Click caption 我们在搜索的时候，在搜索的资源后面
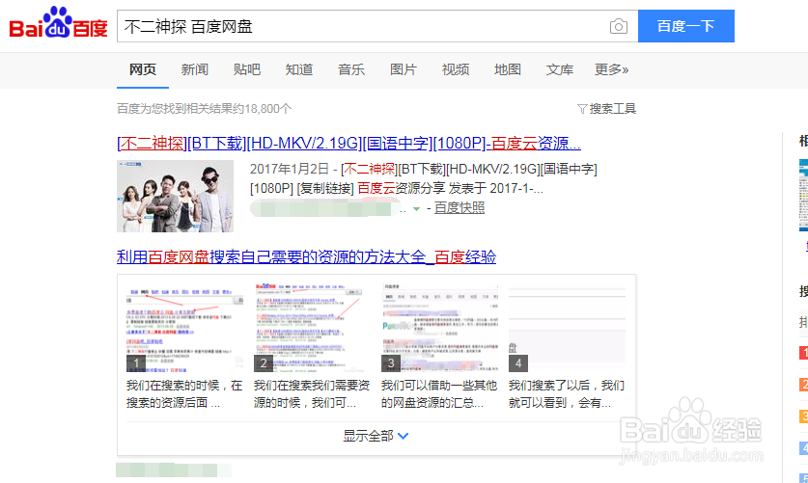This screenshot has width=808, height=483. tap(184, 394)
